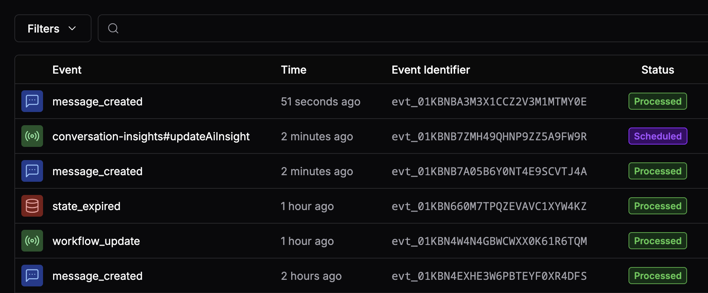Select the conversation-insights#updateAiInsight event row

click(151, 136)
